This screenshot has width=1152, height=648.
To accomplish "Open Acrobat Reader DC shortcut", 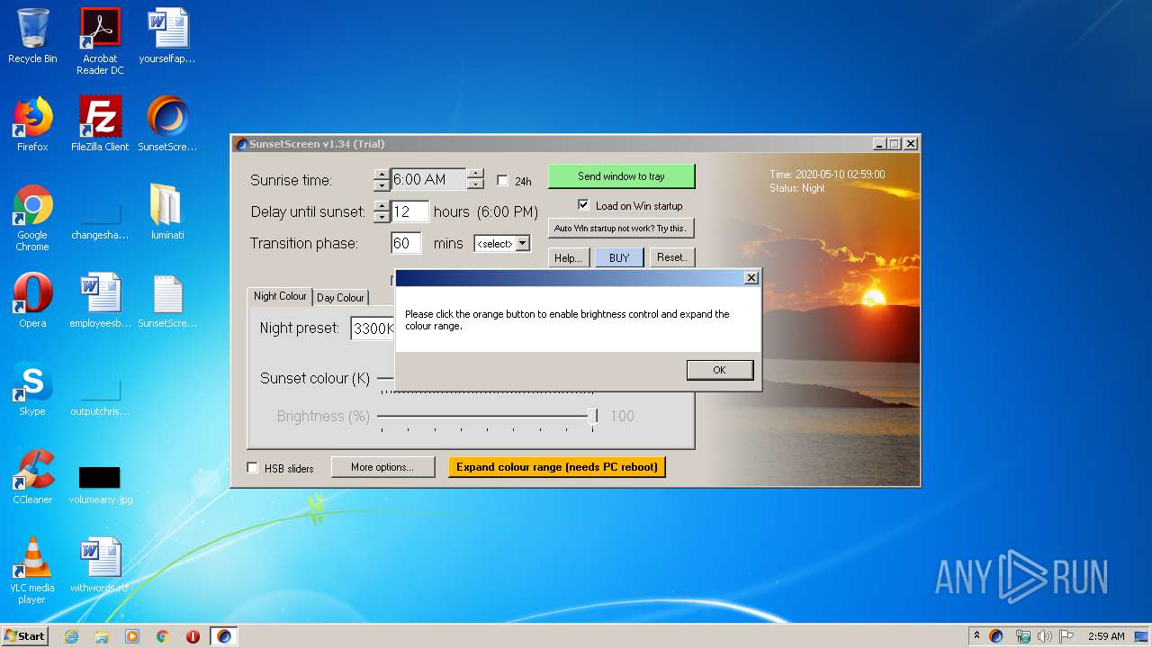I will pyautogui.click(x=100, y=41).
